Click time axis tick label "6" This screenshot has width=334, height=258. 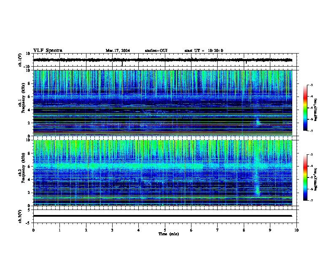pos(191,230)
